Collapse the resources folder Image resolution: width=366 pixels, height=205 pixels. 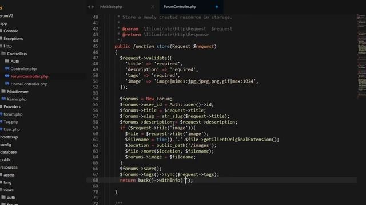[x=9, y=167]
